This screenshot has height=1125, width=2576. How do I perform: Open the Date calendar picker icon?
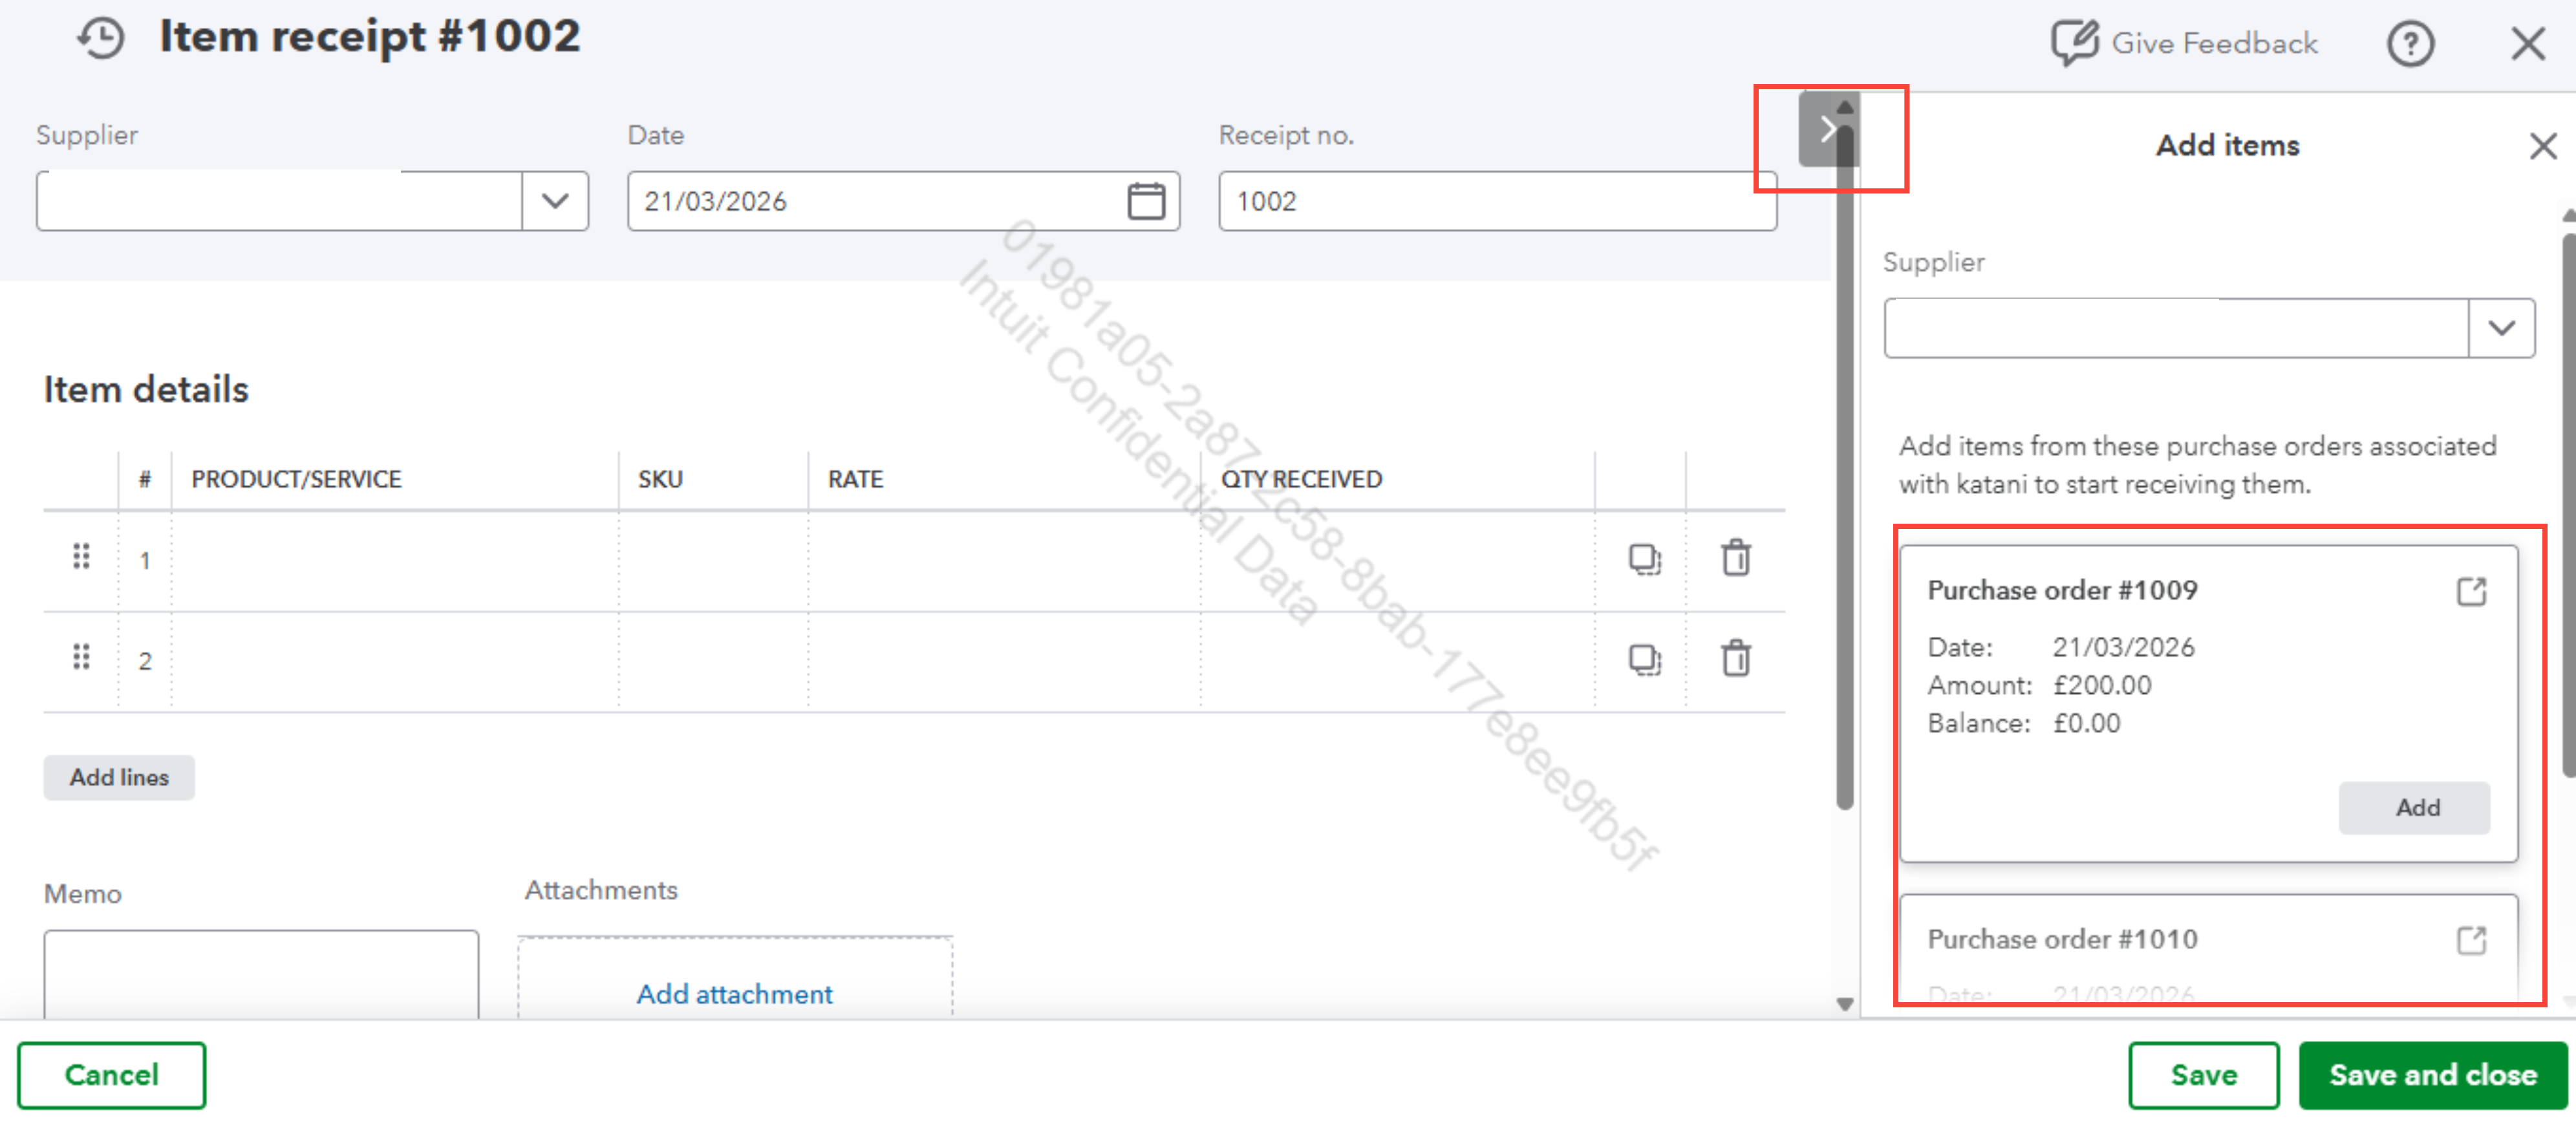(x=1145, y=201)
